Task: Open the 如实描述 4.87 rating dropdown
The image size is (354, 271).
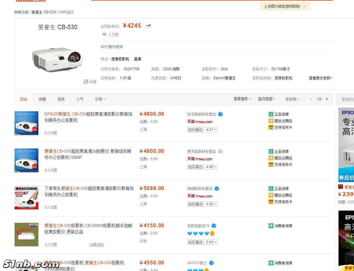Action: pos(202,130)
